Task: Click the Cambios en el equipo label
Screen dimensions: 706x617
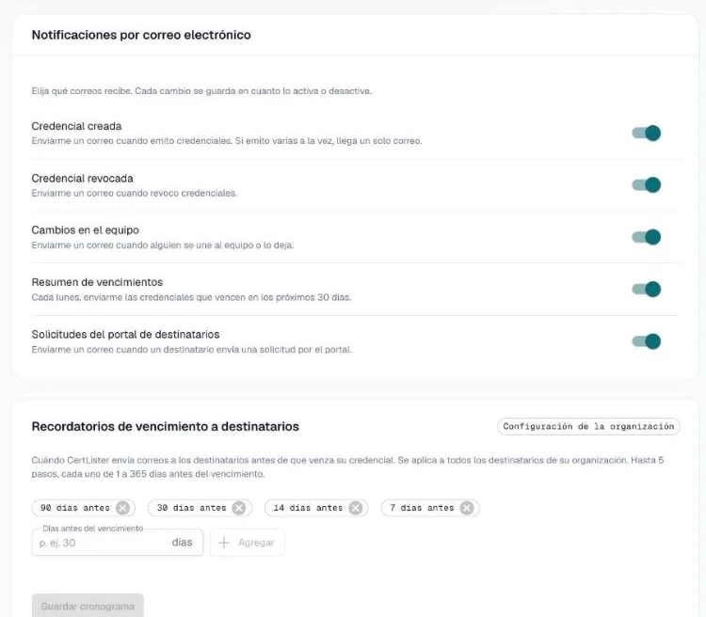Action: click(x=85, y=230)
